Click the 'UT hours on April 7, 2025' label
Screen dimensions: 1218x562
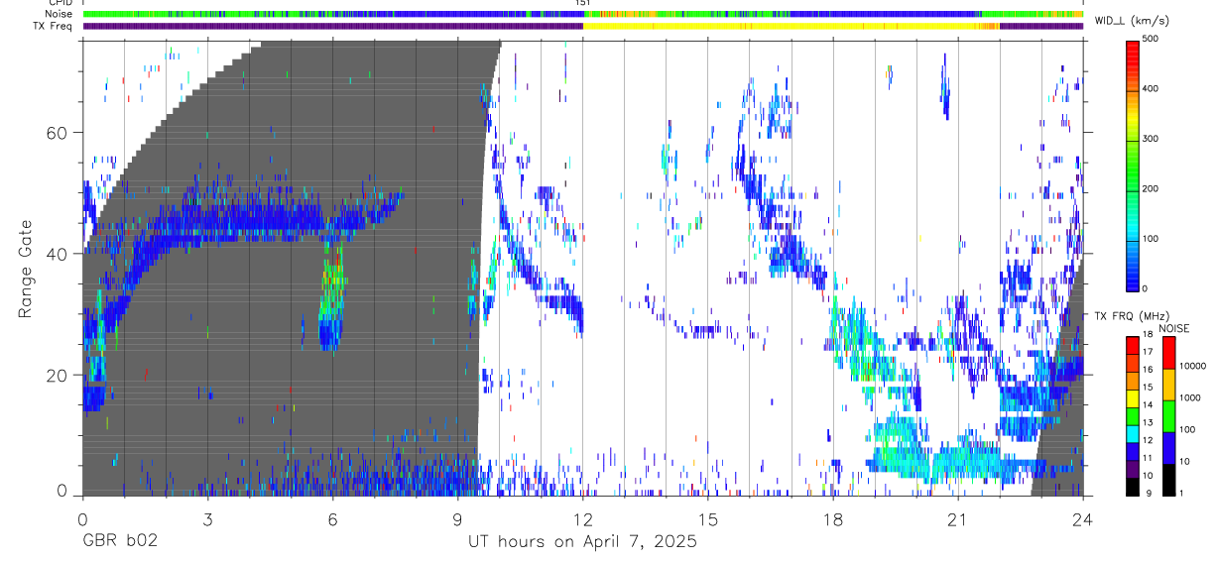(x=582, y=542)
